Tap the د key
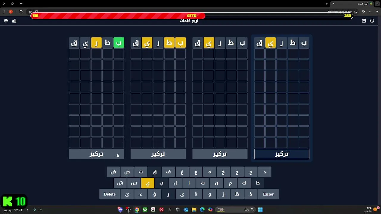This screenshot has height=214, width=381. tap(265, 172)
